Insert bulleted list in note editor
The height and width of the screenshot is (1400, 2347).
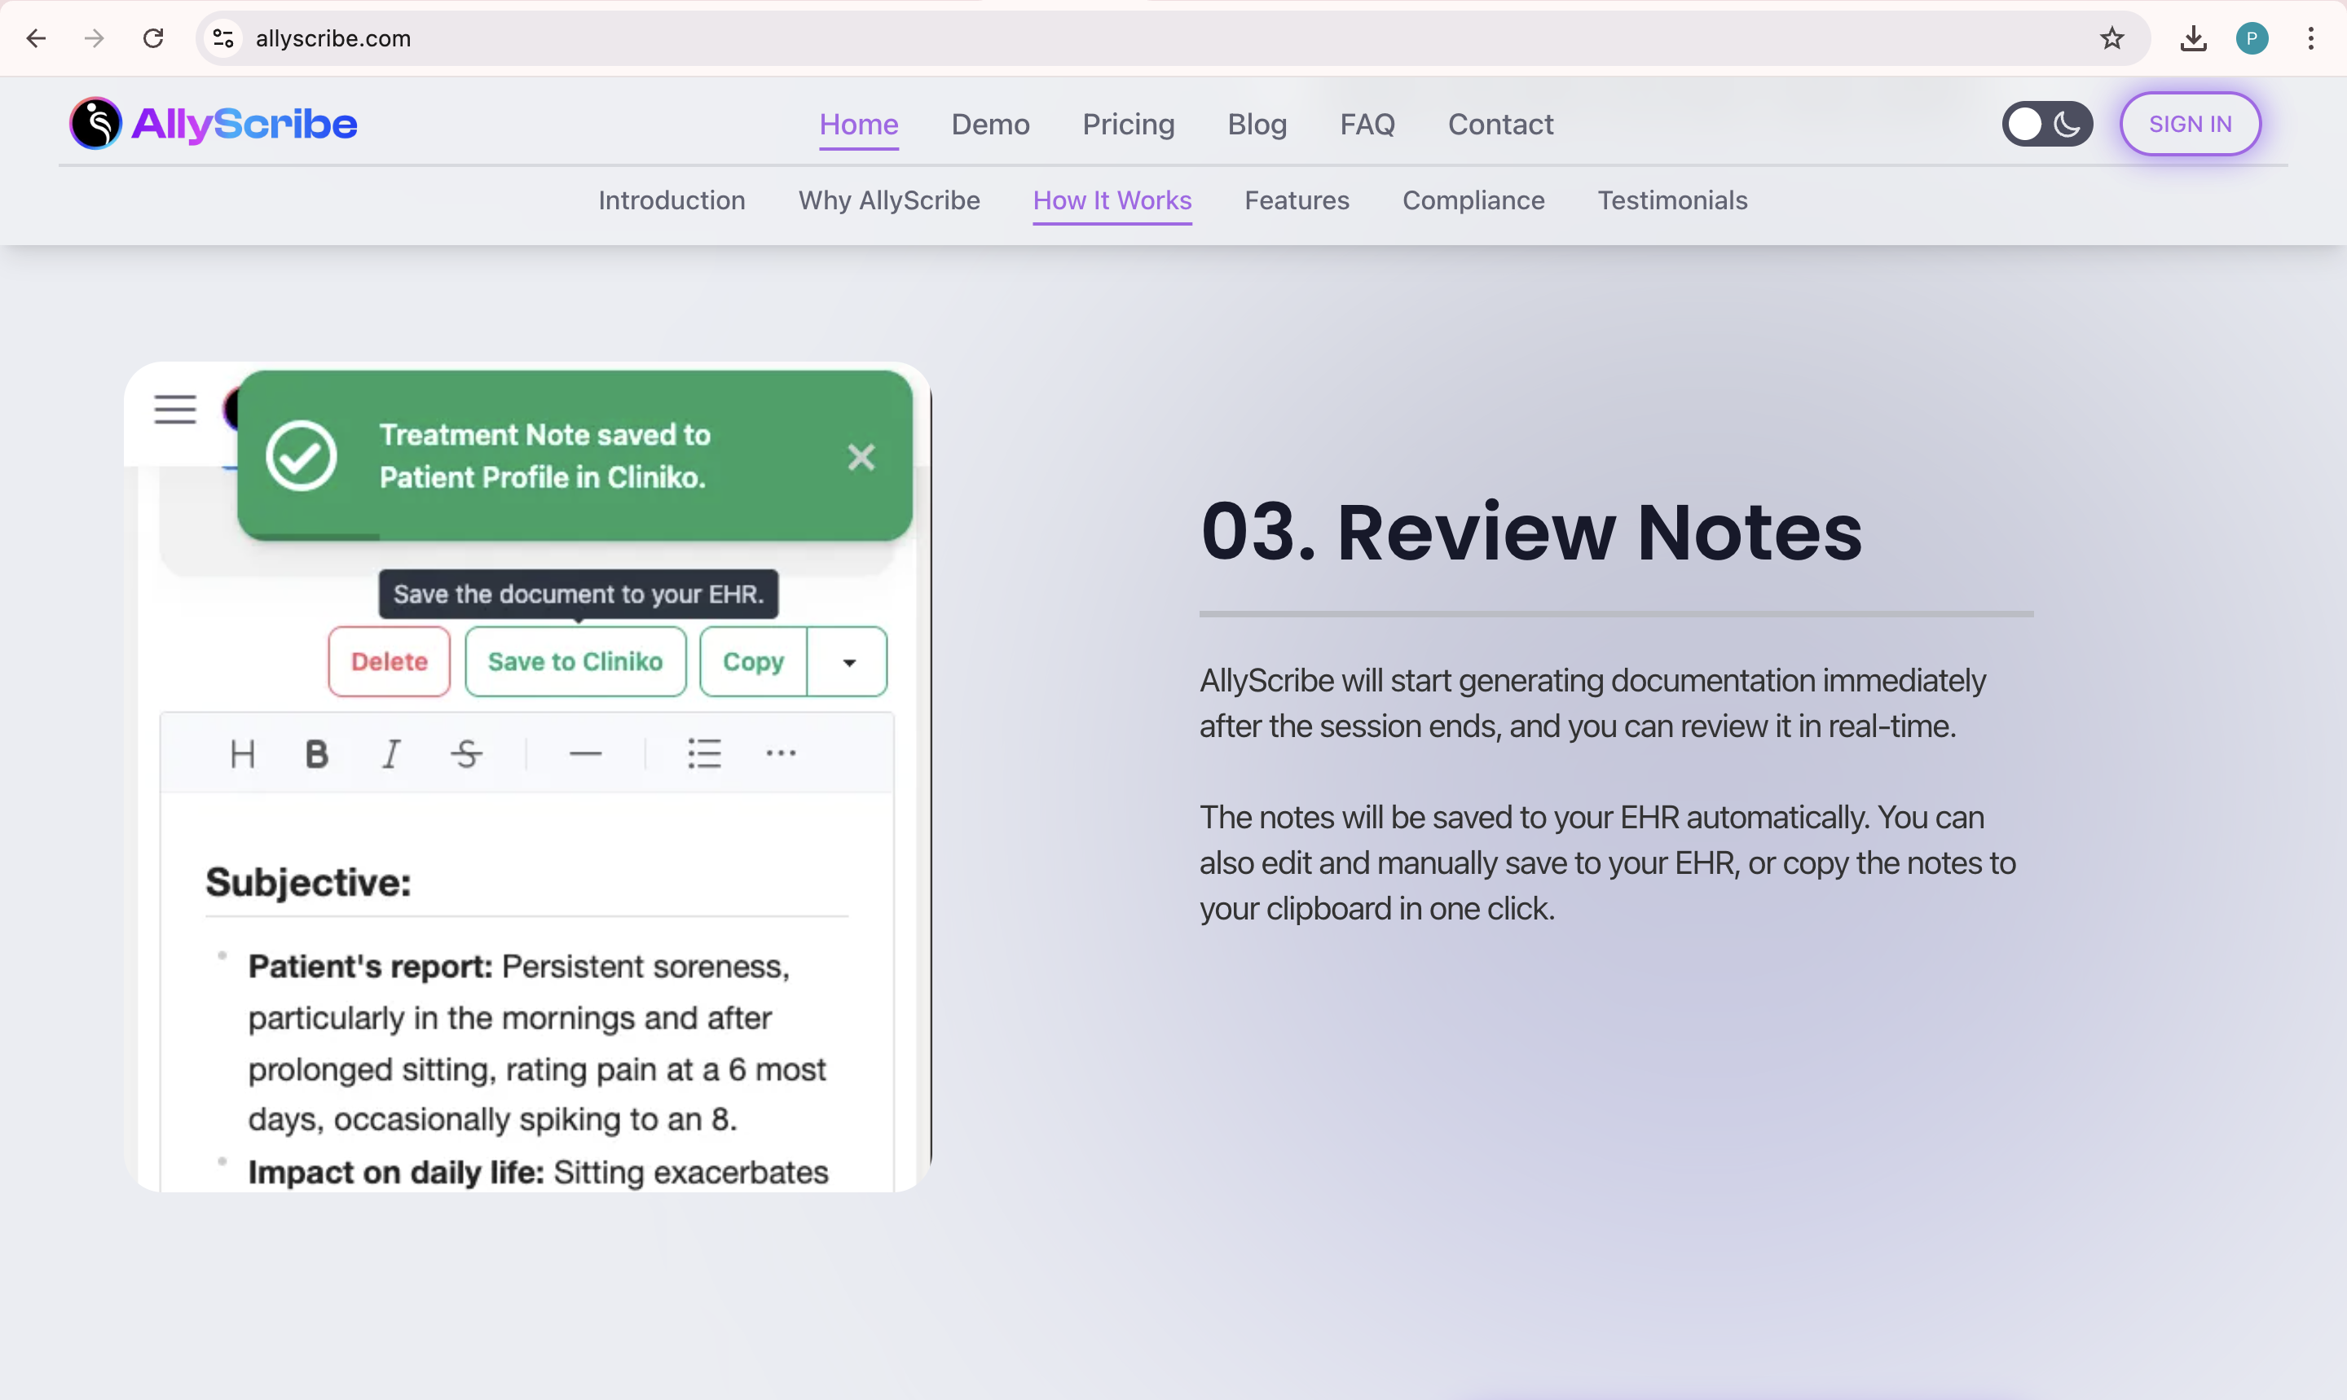pyautogui.click(x=705, y=754)
